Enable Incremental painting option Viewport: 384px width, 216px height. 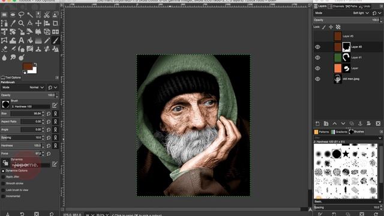3,196
